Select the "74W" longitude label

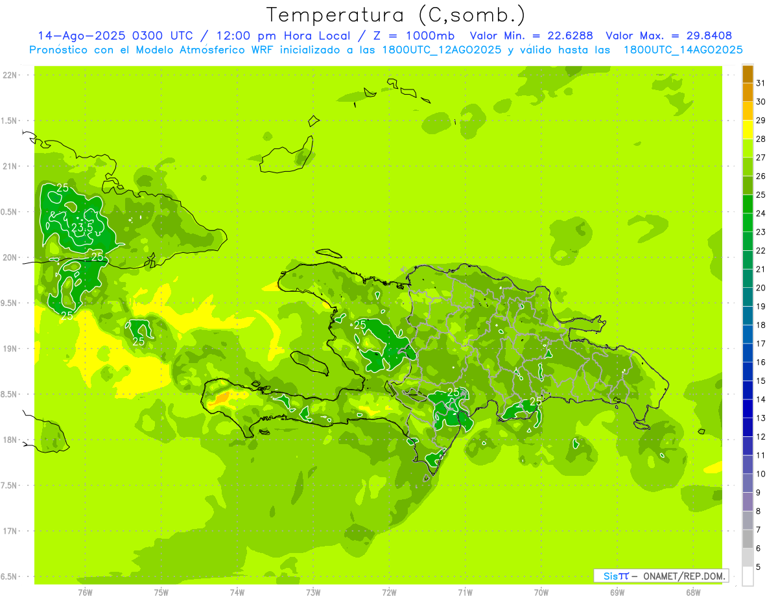237,593
